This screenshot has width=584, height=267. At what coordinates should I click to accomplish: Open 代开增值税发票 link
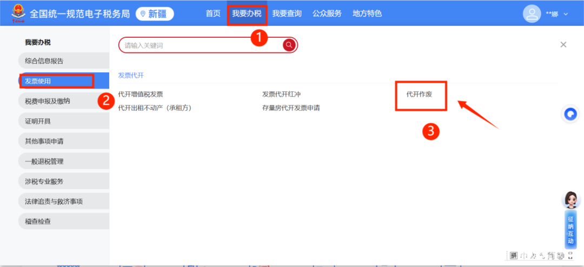[141, 95]
